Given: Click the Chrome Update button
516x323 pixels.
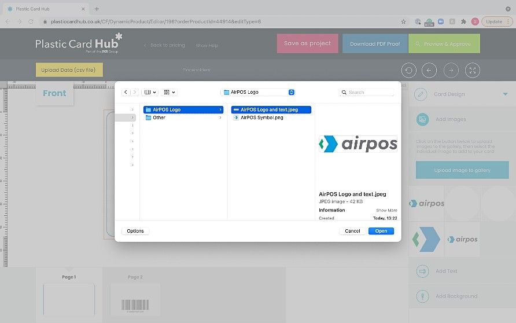Looking at the screenshot, I should [497, 21].
